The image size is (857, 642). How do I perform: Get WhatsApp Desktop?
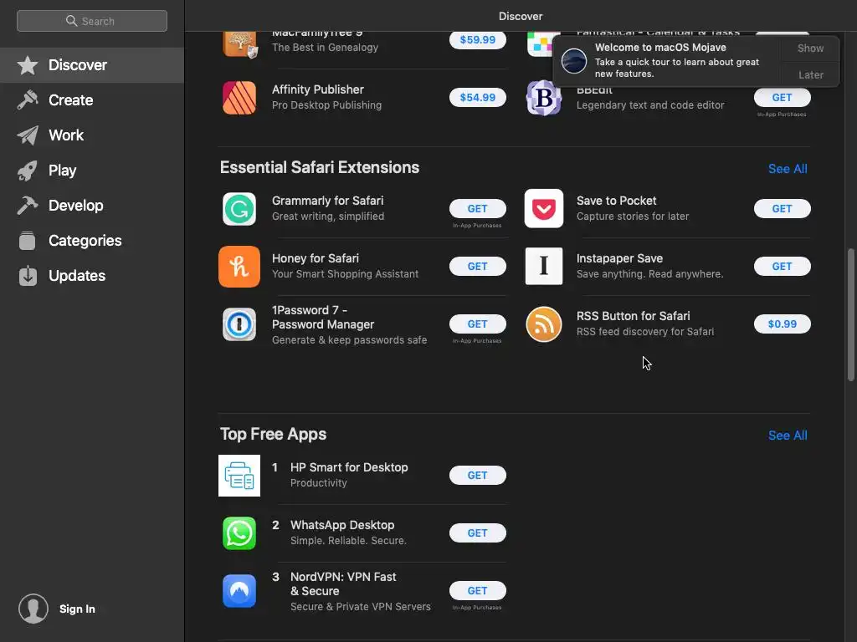[x=478, y=533]
